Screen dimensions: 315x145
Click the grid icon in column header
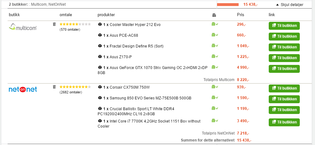point(214,15)
